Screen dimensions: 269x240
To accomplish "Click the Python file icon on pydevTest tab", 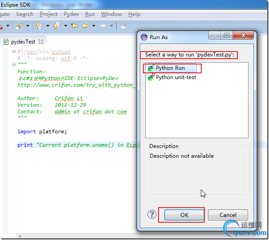I will [x=6, y=42].
